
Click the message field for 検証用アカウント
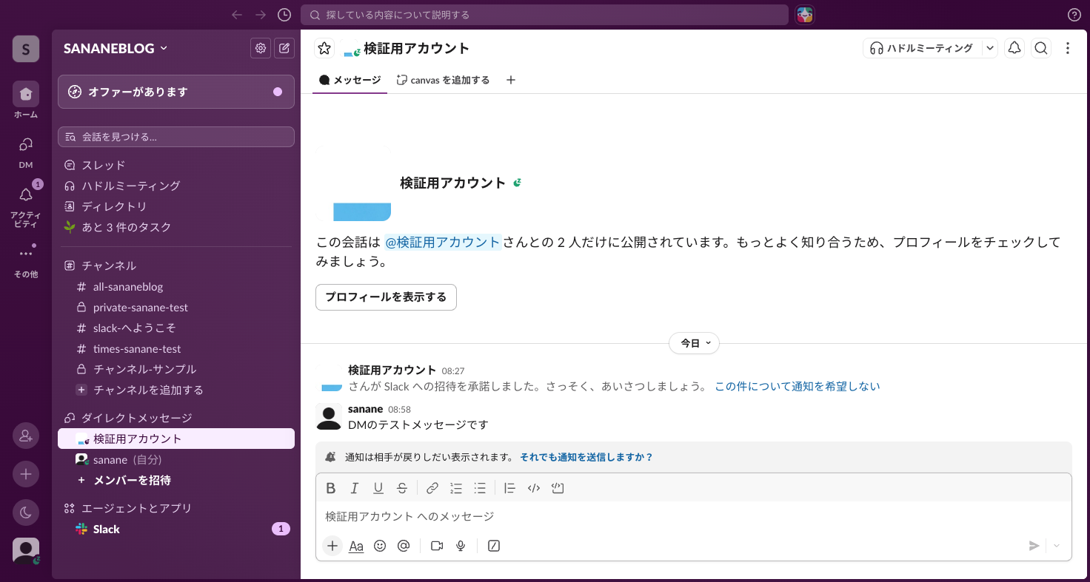point(694,516)
